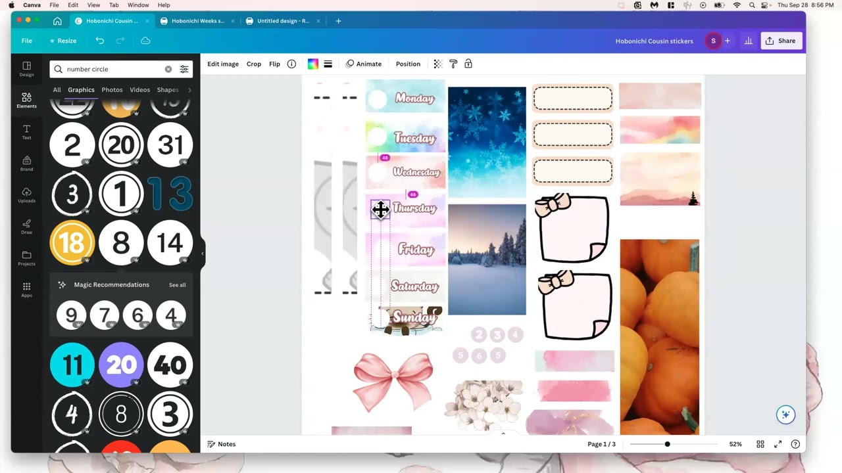This screenshot has height=473, width=842.
Task: Open the help question mark icon
Action: click(x=795, y=444)
